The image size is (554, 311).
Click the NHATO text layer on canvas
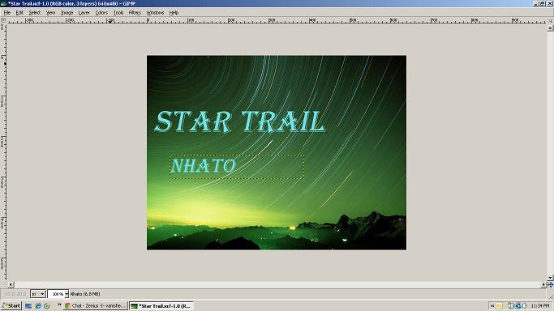coord(203,166)
